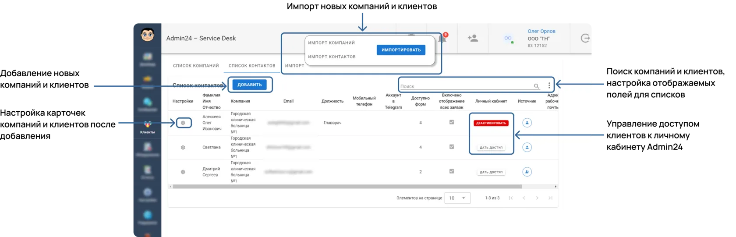The width and height of the screenshot is (736, 237).
Task: Click the red Деактивировать button
Action: pyautogui.click(x=491, y=123)
